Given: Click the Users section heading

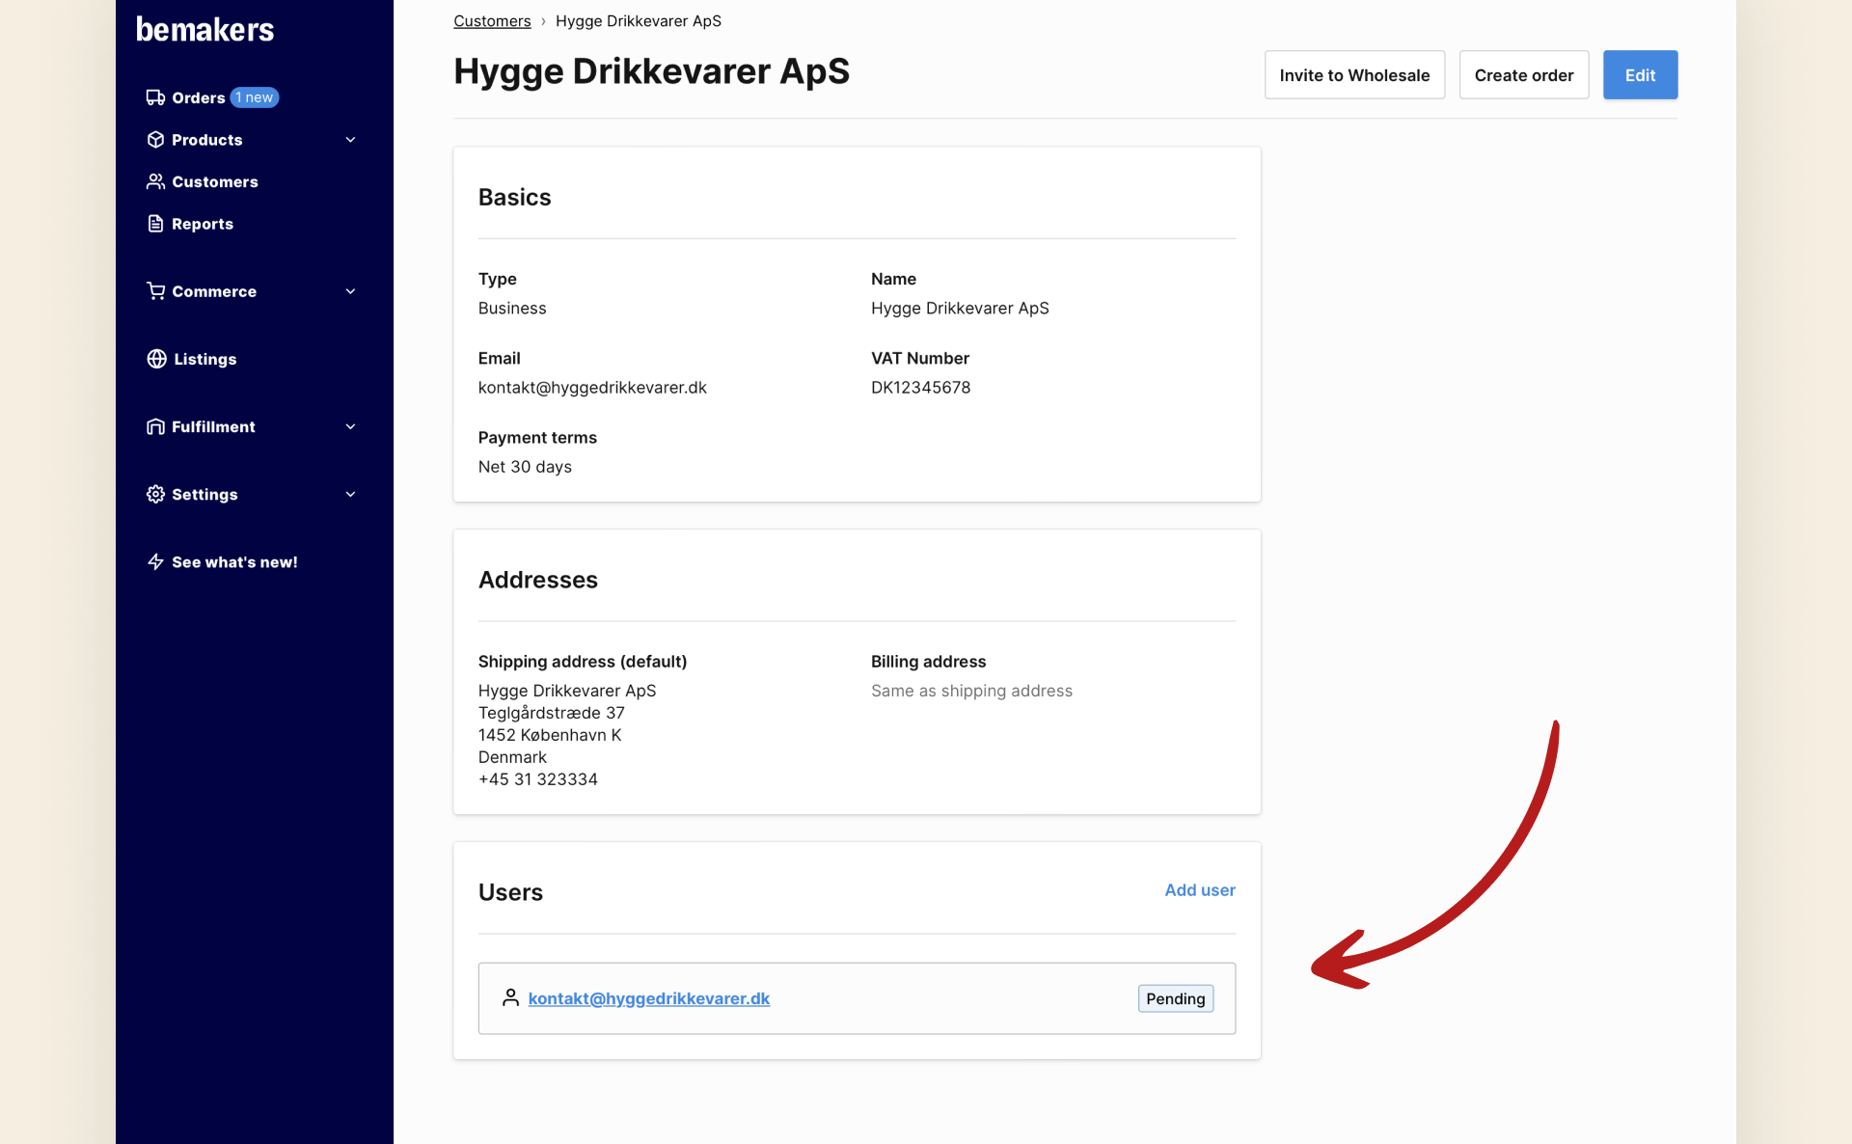Looking at the screenshot, I should click(510, 892).
